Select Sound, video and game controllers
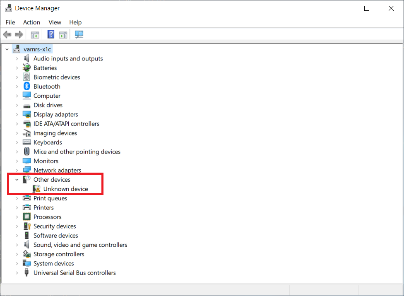 click(x=80, y=245)
